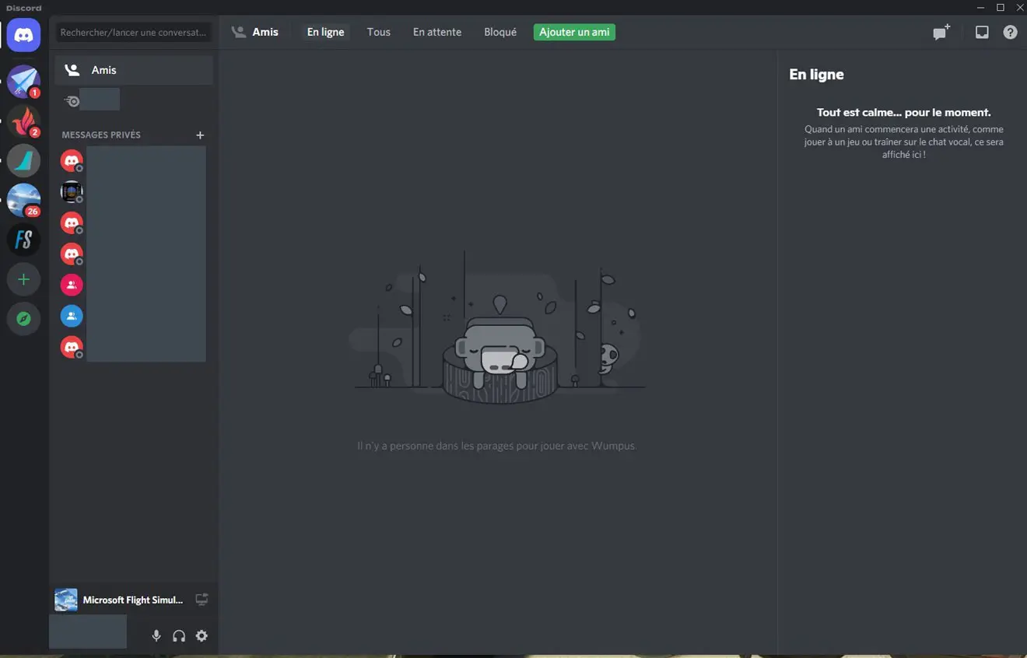Open the sky photo server with 26 notifications

(x=23, y=201)
